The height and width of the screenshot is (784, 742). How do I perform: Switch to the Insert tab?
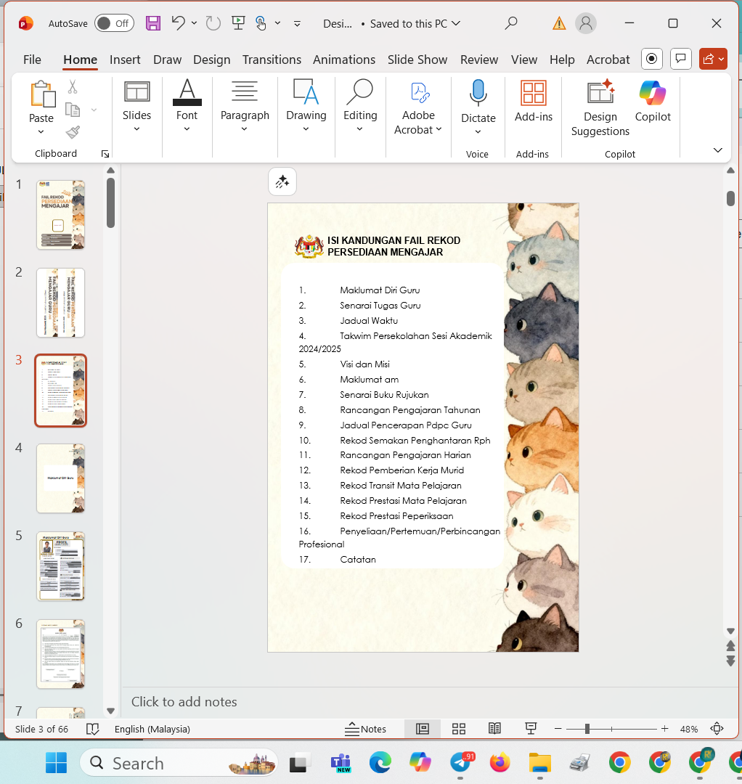pyautogui.click(x=125, y=60)
